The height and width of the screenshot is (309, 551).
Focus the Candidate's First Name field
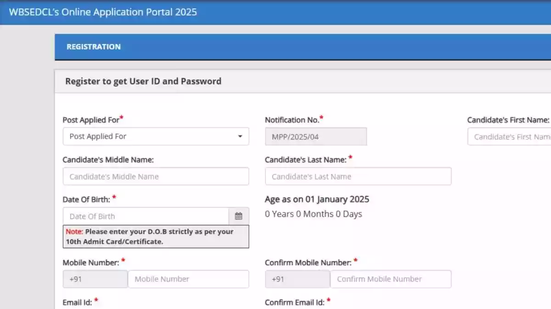point(510,137)
